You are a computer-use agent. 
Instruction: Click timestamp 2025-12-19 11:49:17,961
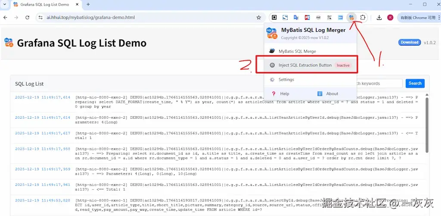[x=43, y=185]
